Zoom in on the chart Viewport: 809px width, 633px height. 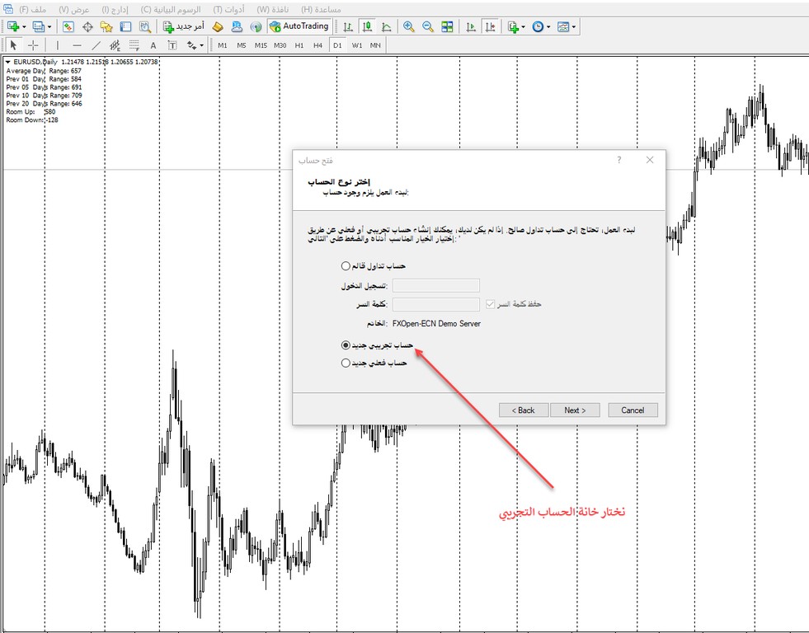(x=408, y=26)
